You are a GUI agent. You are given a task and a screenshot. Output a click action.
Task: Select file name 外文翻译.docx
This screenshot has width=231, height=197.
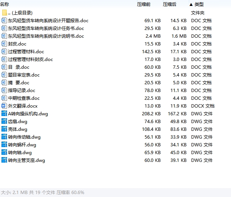23,106
